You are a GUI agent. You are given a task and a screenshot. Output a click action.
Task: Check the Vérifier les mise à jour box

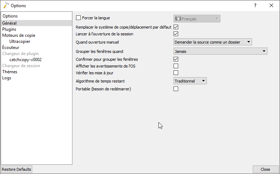click(x=176, y=73)
